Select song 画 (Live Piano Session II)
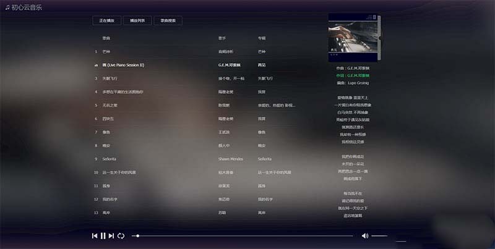495x249 pixels. 123,65
